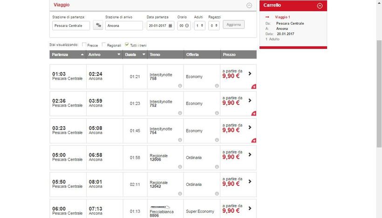
Task: Click red plus badge on the 01:03 train
Action: point(254,87)
